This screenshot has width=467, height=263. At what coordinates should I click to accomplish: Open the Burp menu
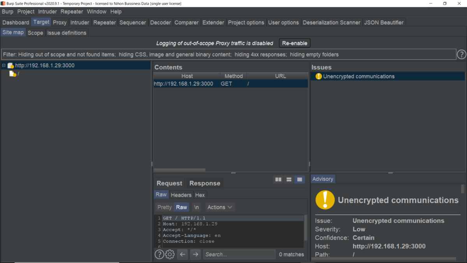pyautogui.click(x=7, y=12)
